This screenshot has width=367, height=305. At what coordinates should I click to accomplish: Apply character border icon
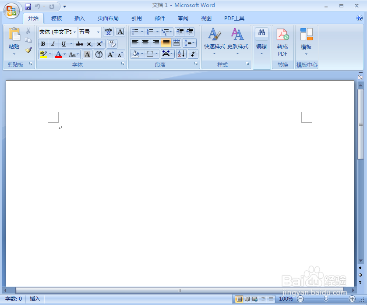click(120, 32)
